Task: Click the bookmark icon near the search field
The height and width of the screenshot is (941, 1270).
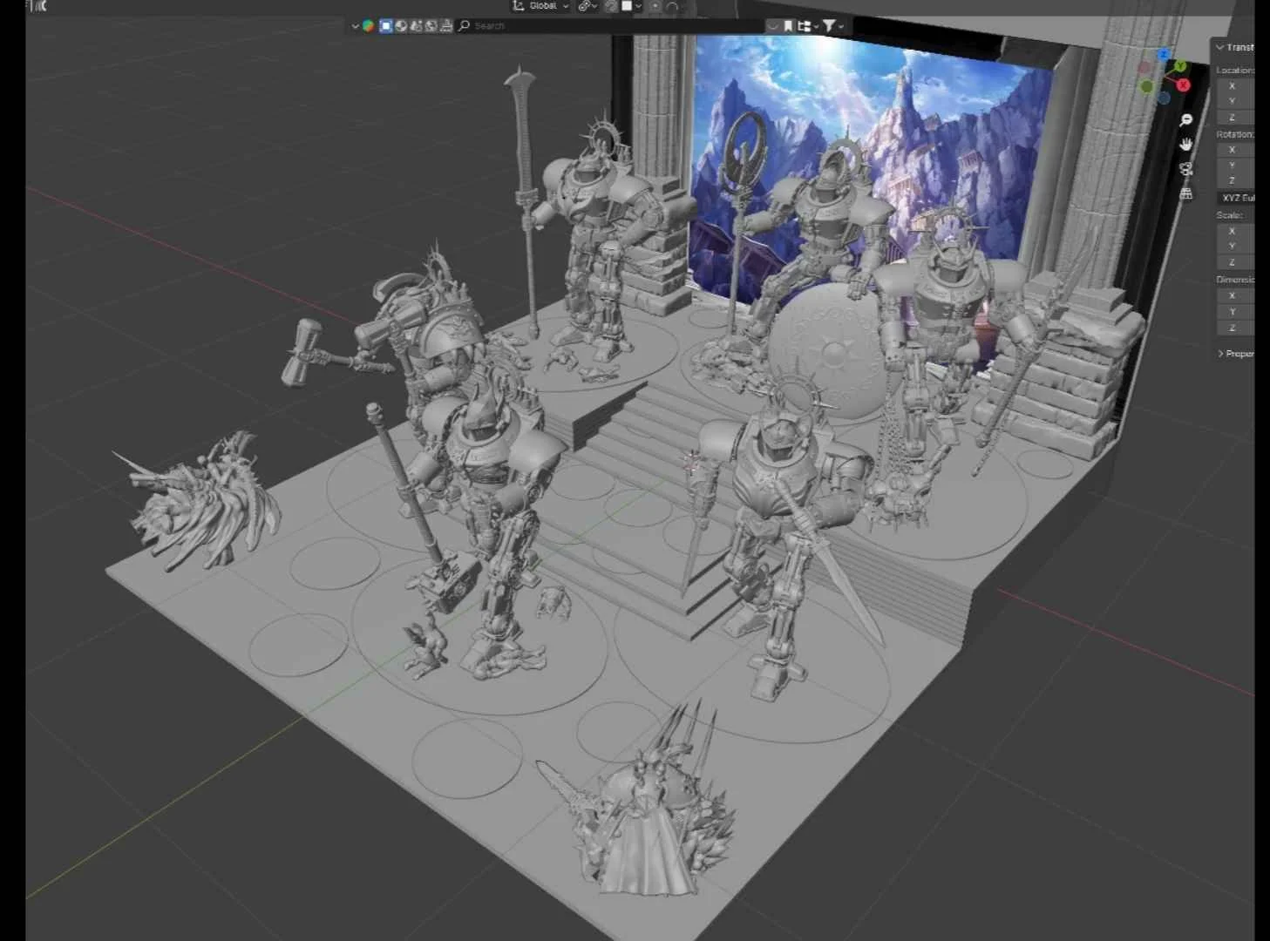Action: point(789,25)
